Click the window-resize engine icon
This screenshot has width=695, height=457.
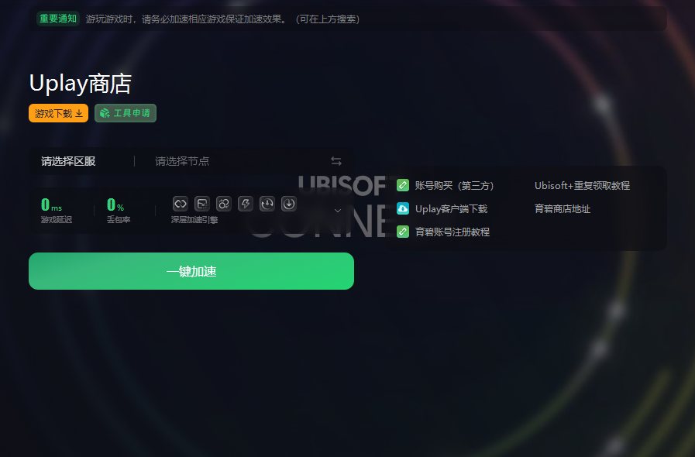point(202,204)
